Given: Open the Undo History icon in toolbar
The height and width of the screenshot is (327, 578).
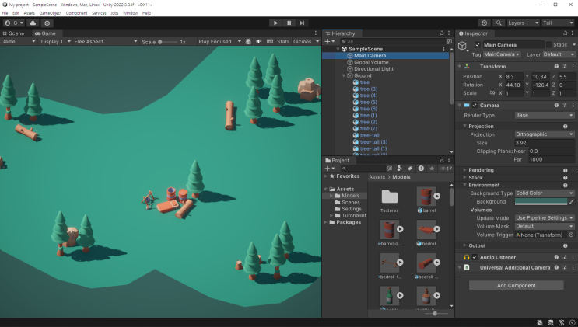Looking at the screenshot, I should coord(485,23).
